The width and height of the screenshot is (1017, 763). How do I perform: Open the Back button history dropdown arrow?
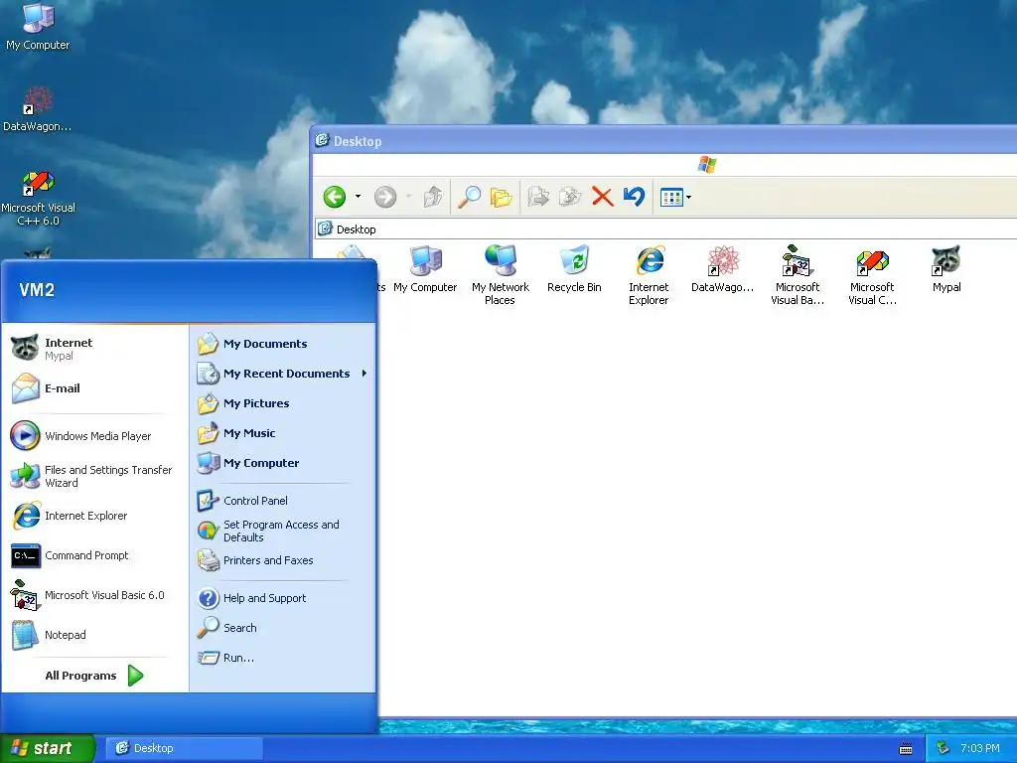click(358, 197)
